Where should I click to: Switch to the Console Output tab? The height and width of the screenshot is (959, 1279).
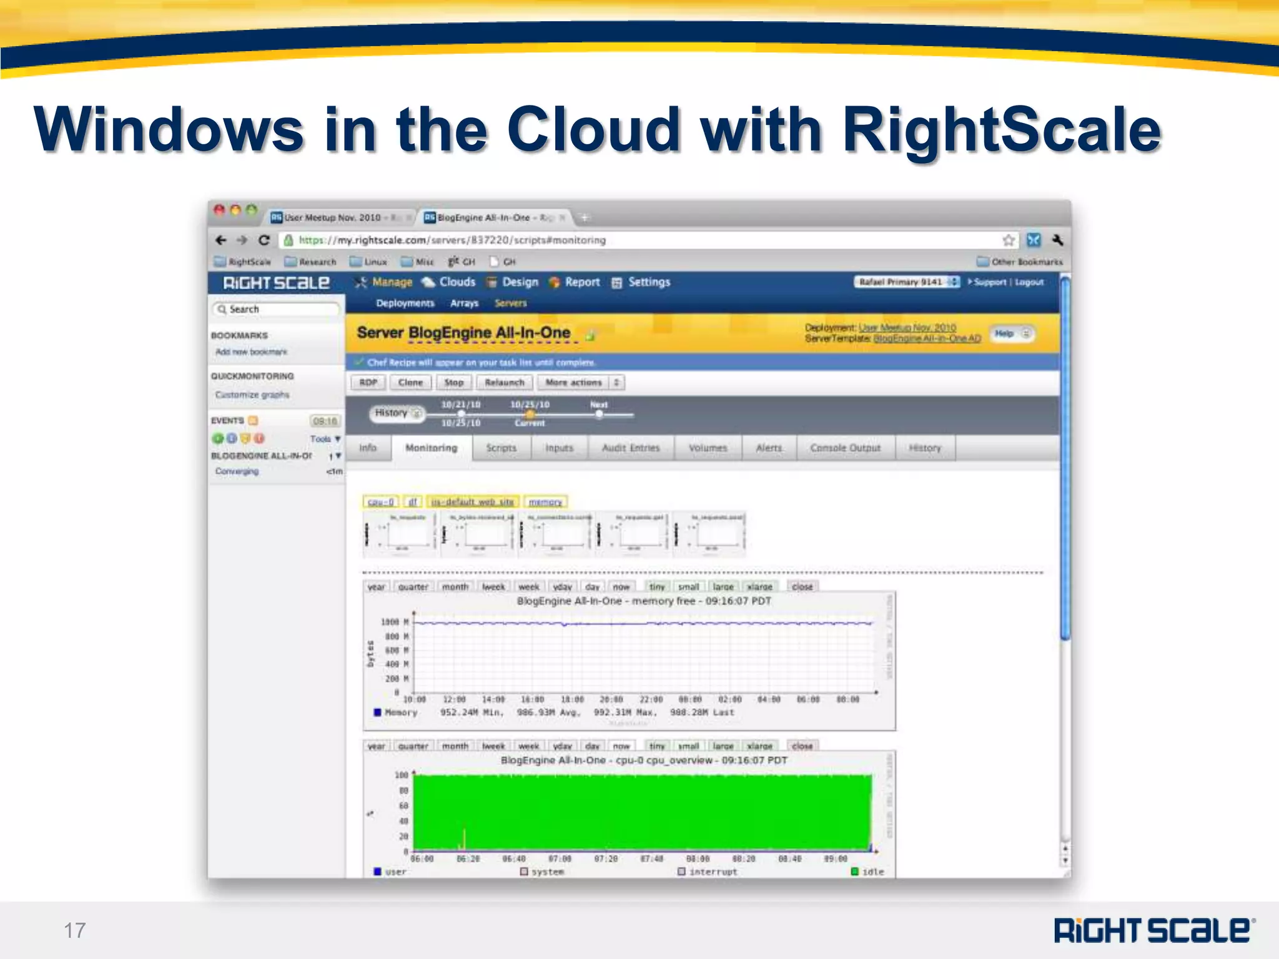[845, 448]
